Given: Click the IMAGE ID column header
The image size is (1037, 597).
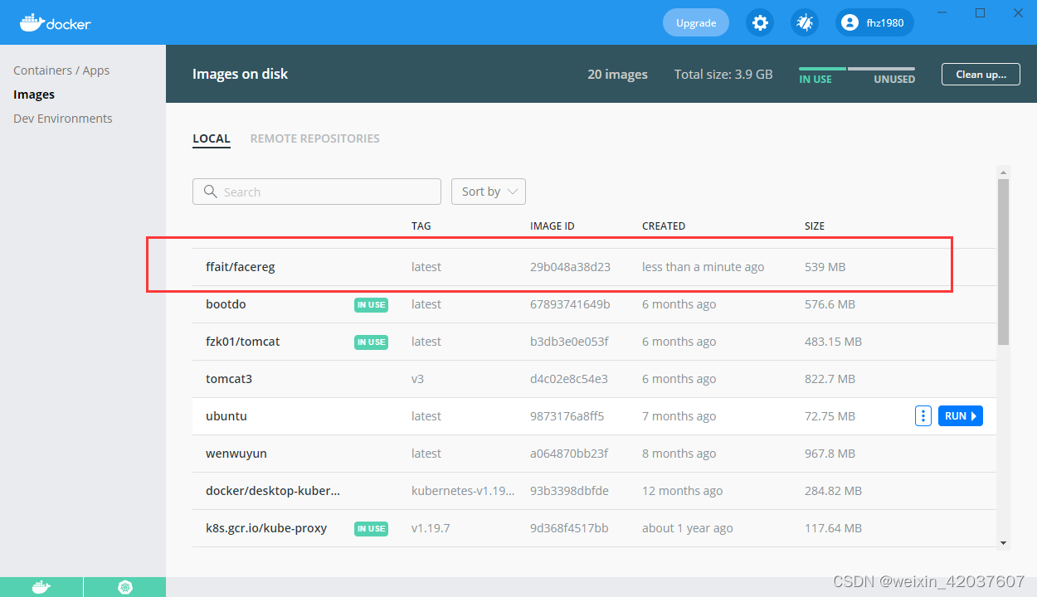Looking at the screenshot, I should tap(553, 226).
